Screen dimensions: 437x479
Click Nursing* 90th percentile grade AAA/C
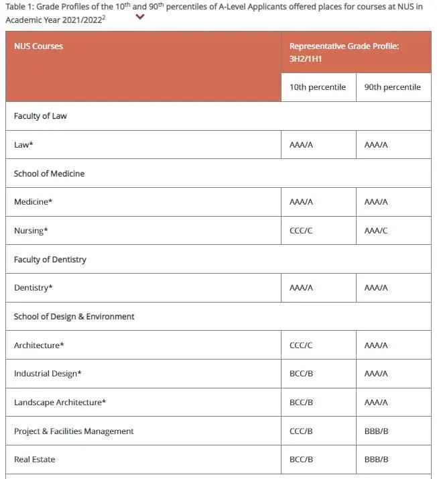click(x=376, y=231)
